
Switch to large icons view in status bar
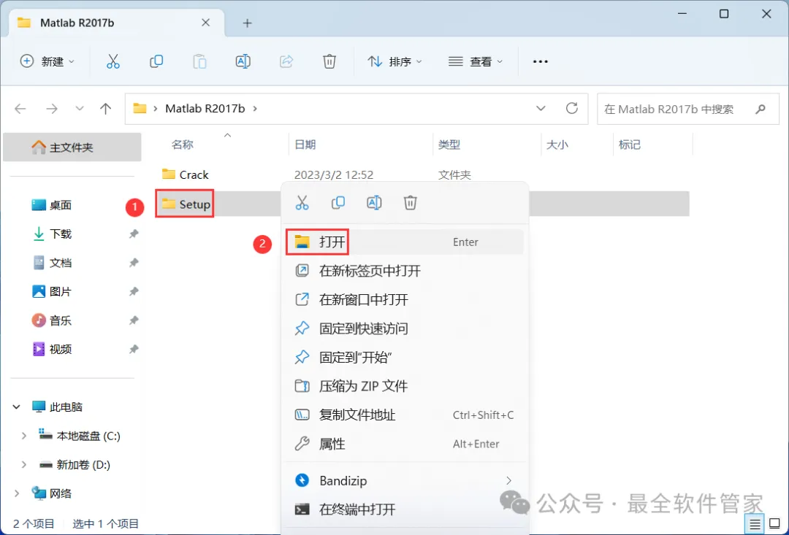pyautogui.click(x=774, y=524)
